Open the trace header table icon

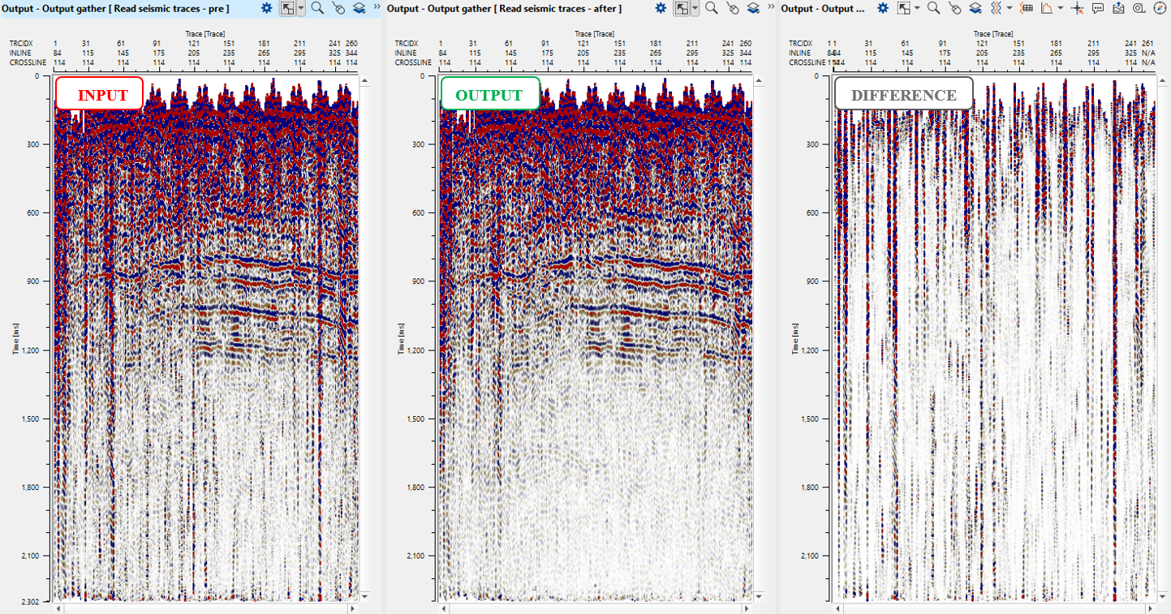[x=1027, y=8]
